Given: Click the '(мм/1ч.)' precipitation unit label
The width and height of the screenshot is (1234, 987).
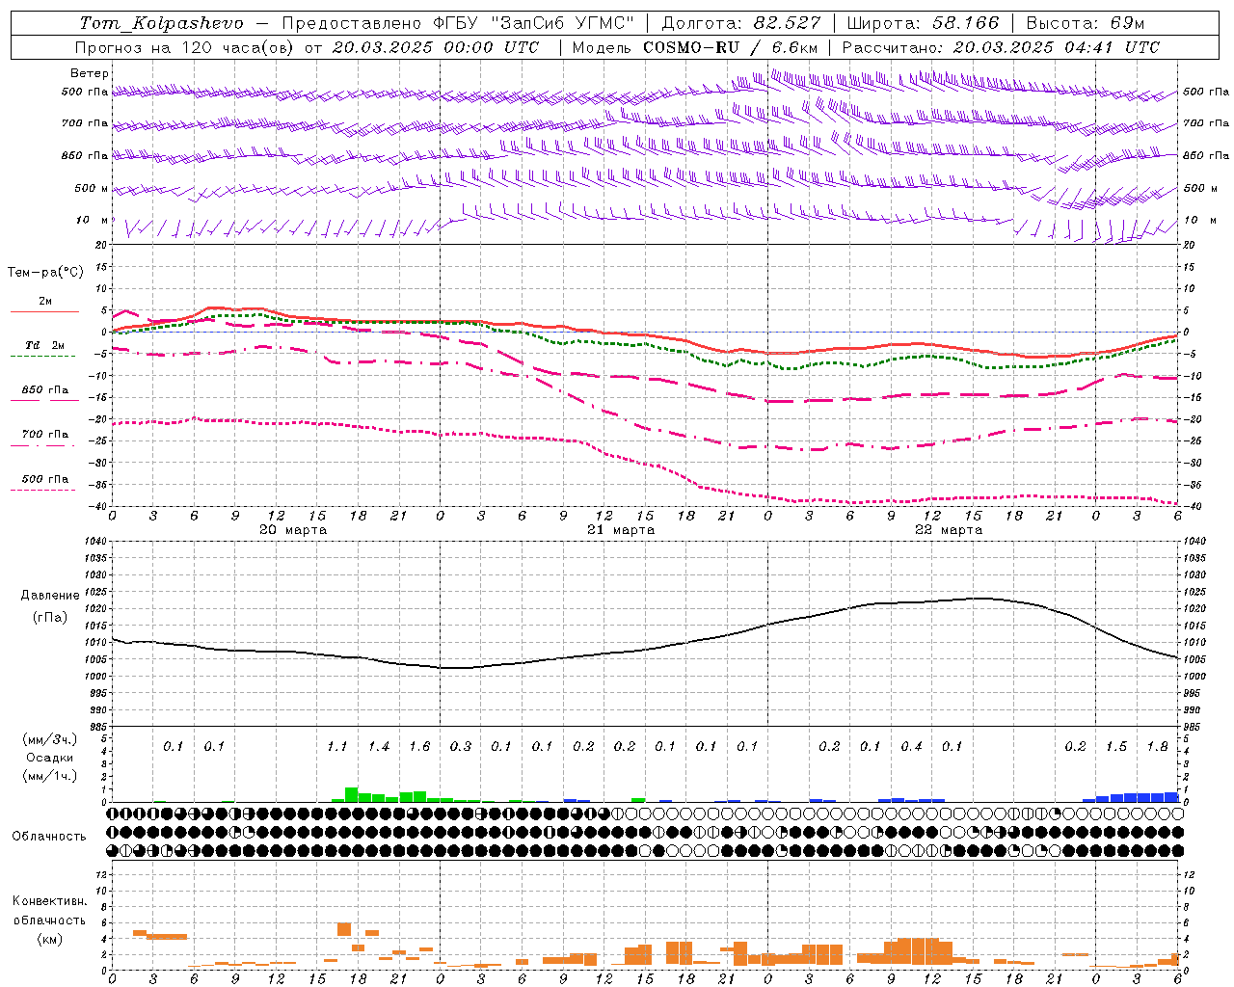Looking at the screenshot, I should (x=50, y=775).
